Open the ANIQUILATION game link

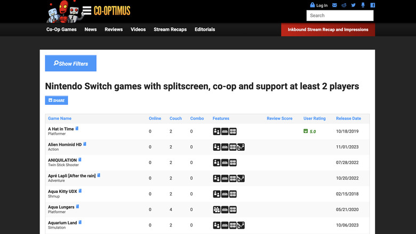(62, 160)
